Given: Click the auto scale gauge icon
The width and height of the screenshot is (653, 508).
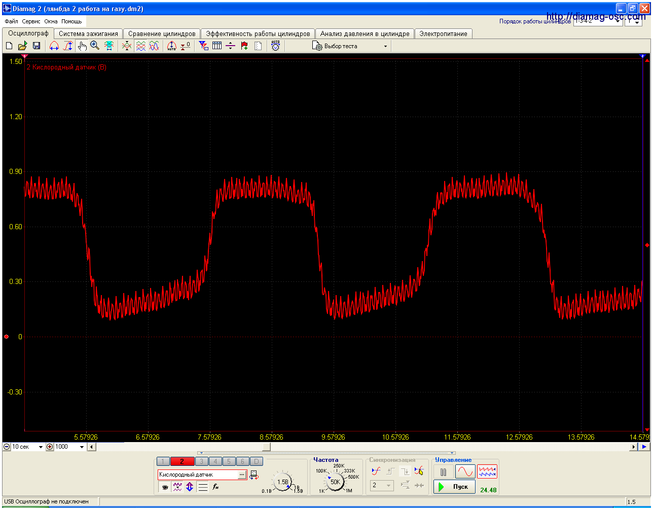Looking at the screenshot, I should click(x=172, y=46).
